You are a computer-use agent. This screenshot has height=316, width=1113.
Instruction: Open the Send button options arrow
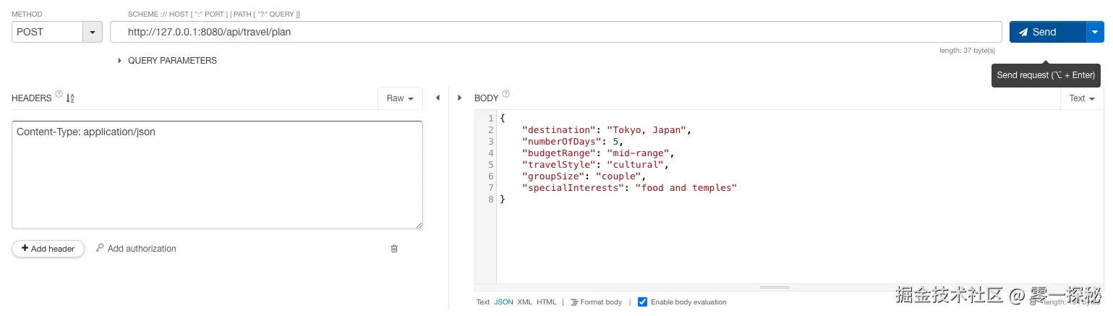1095,32
